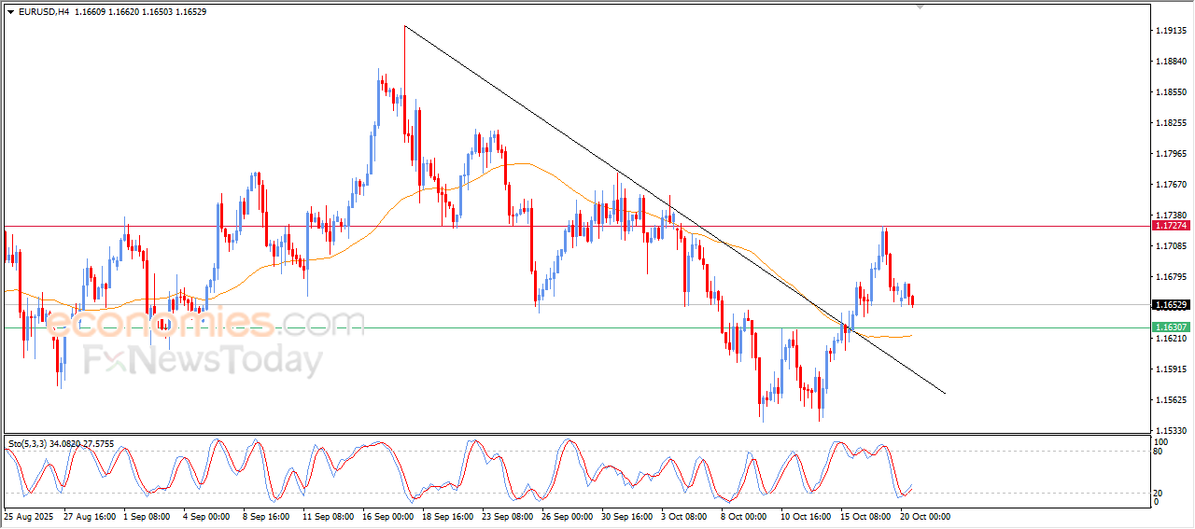Click the 20 level on stochastic scale
Image resolution: width=1195 pixels, height=529 pixels.
pyautogui.click(x=1160, y=492)
